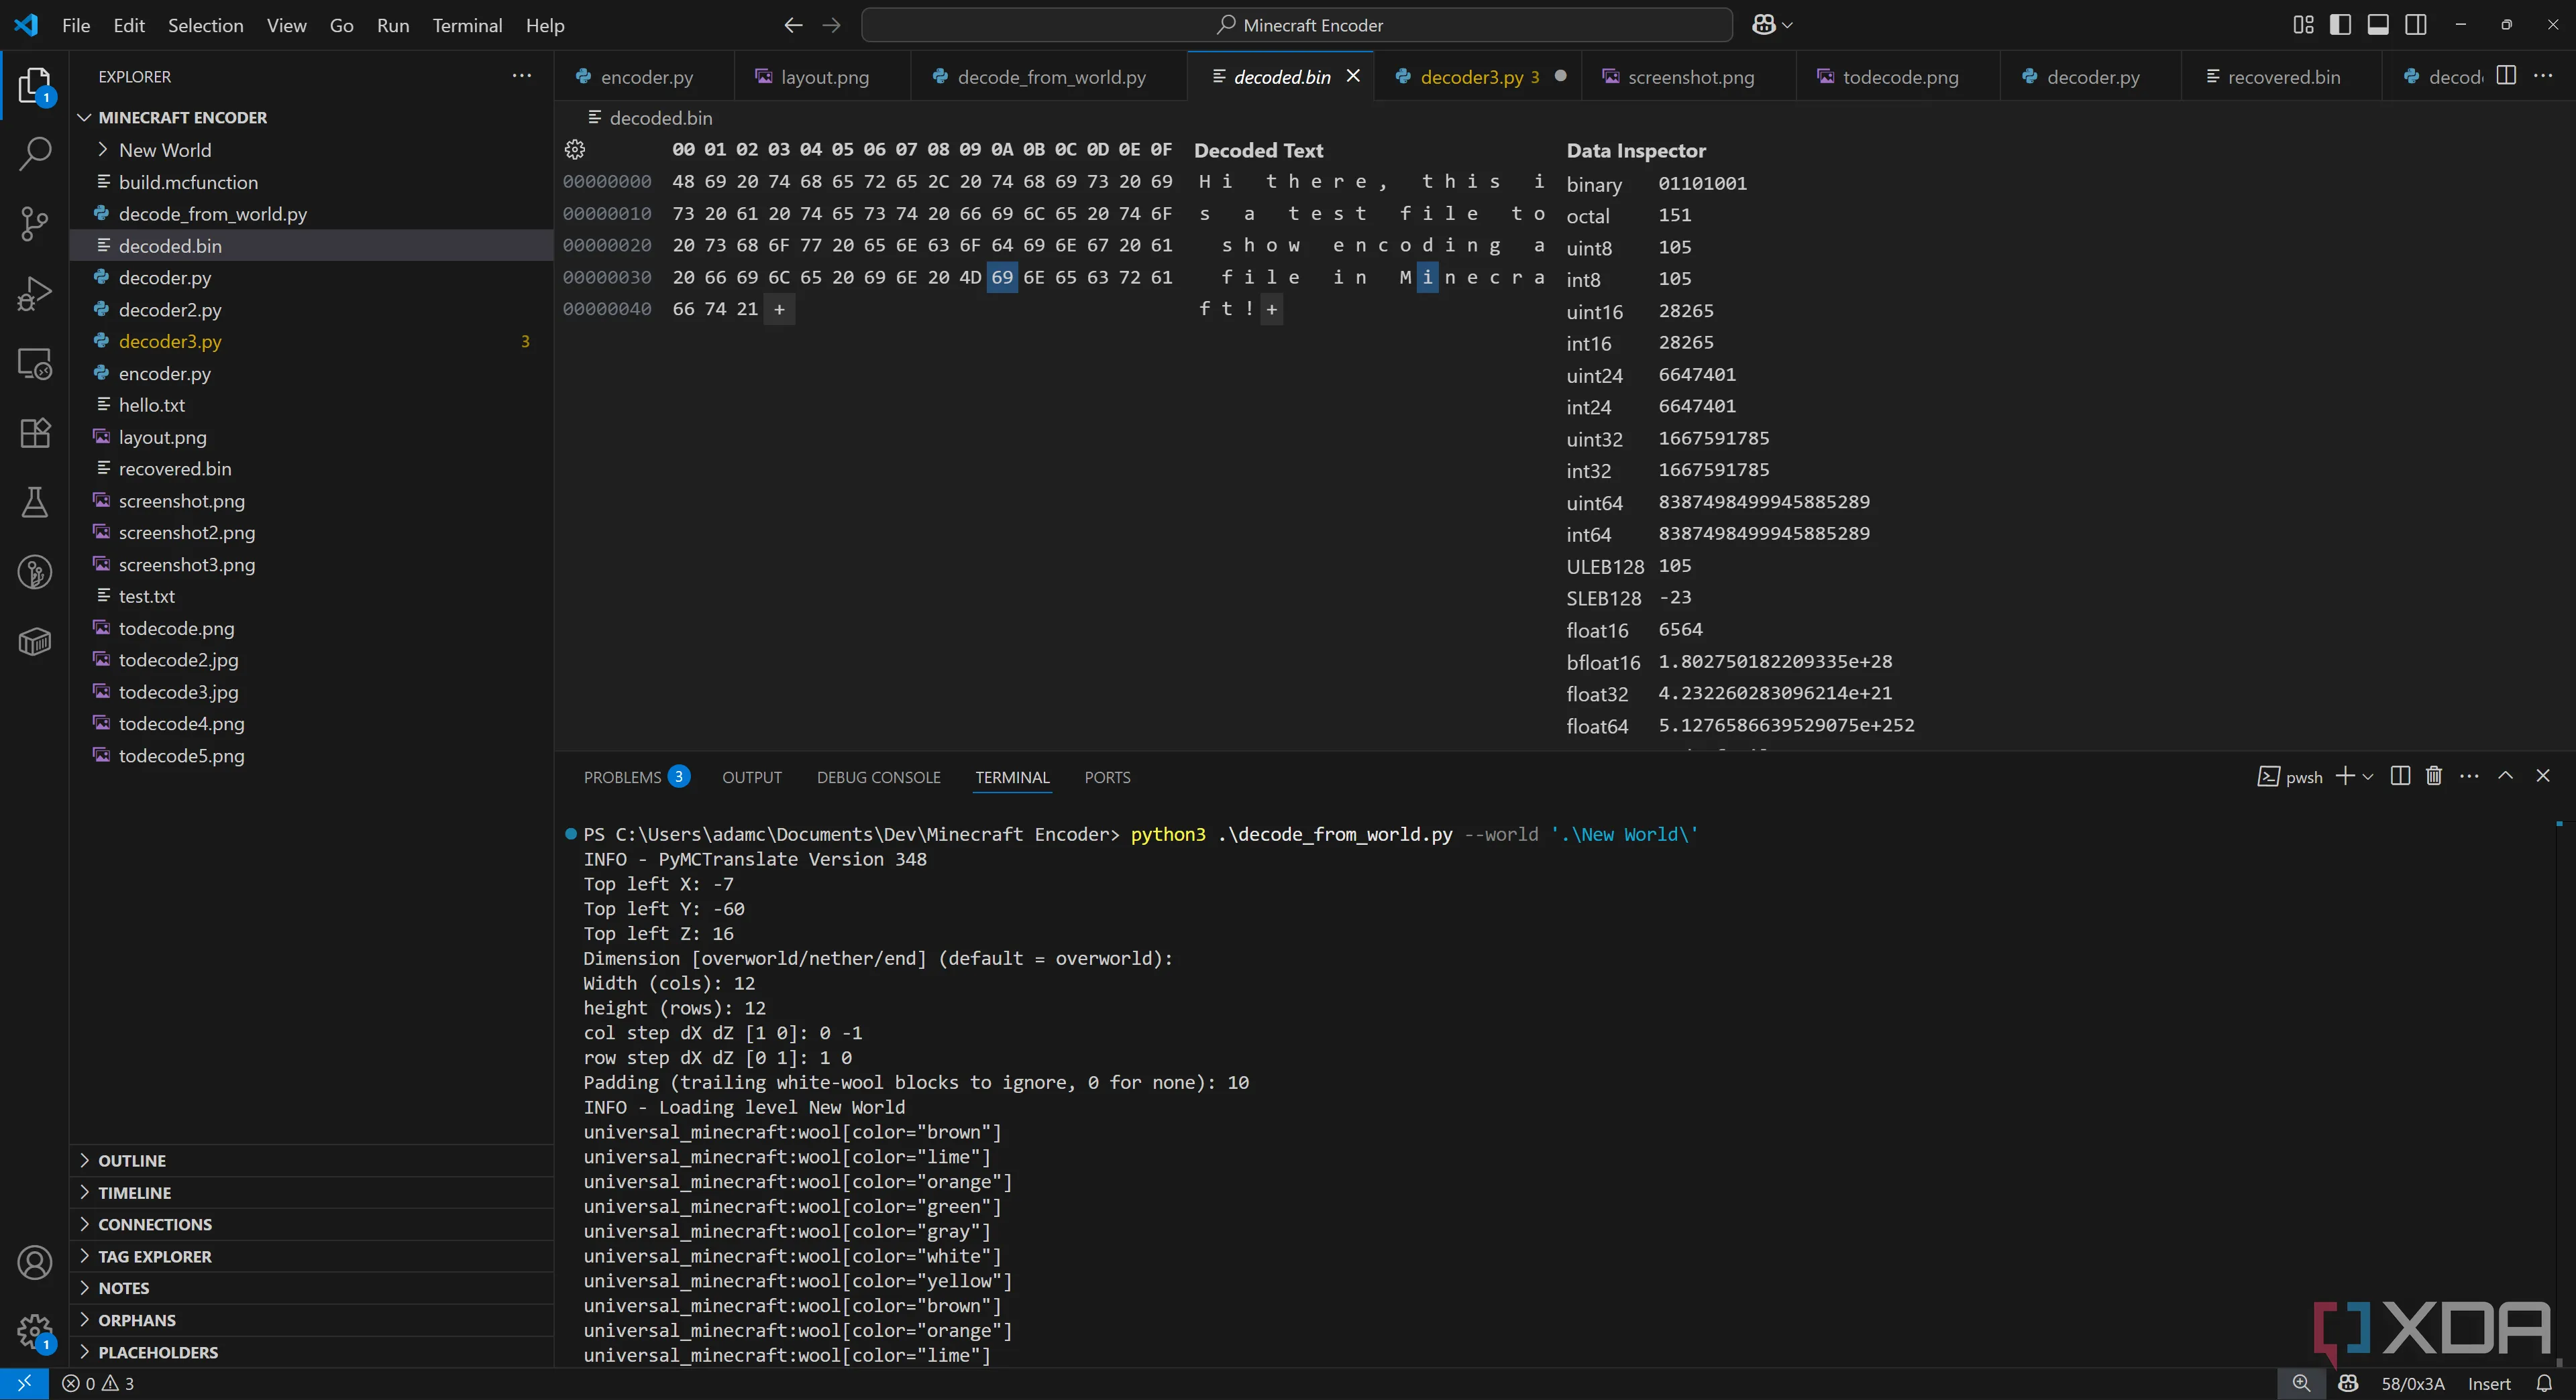Open remote window indicator in status bar
This screenshot has height=1400, width=2576.
(x=24, y=1383)
